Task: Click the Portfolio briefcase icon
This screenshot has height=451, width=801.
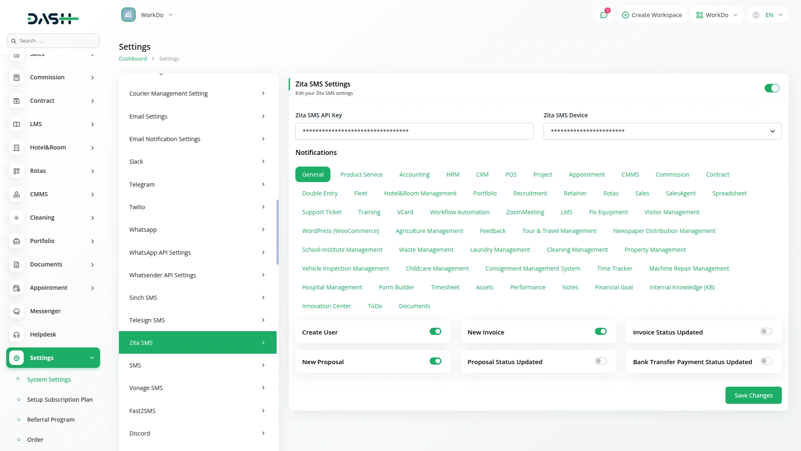Action: point(17,241)
